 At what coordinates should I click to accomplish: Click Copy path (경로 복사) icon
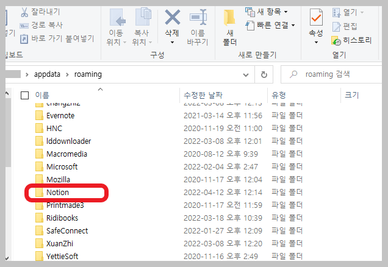click(24, 26)
